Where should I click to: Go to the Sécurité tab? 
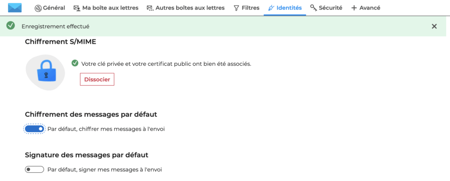pyautogui.click(x=330, y=8)
